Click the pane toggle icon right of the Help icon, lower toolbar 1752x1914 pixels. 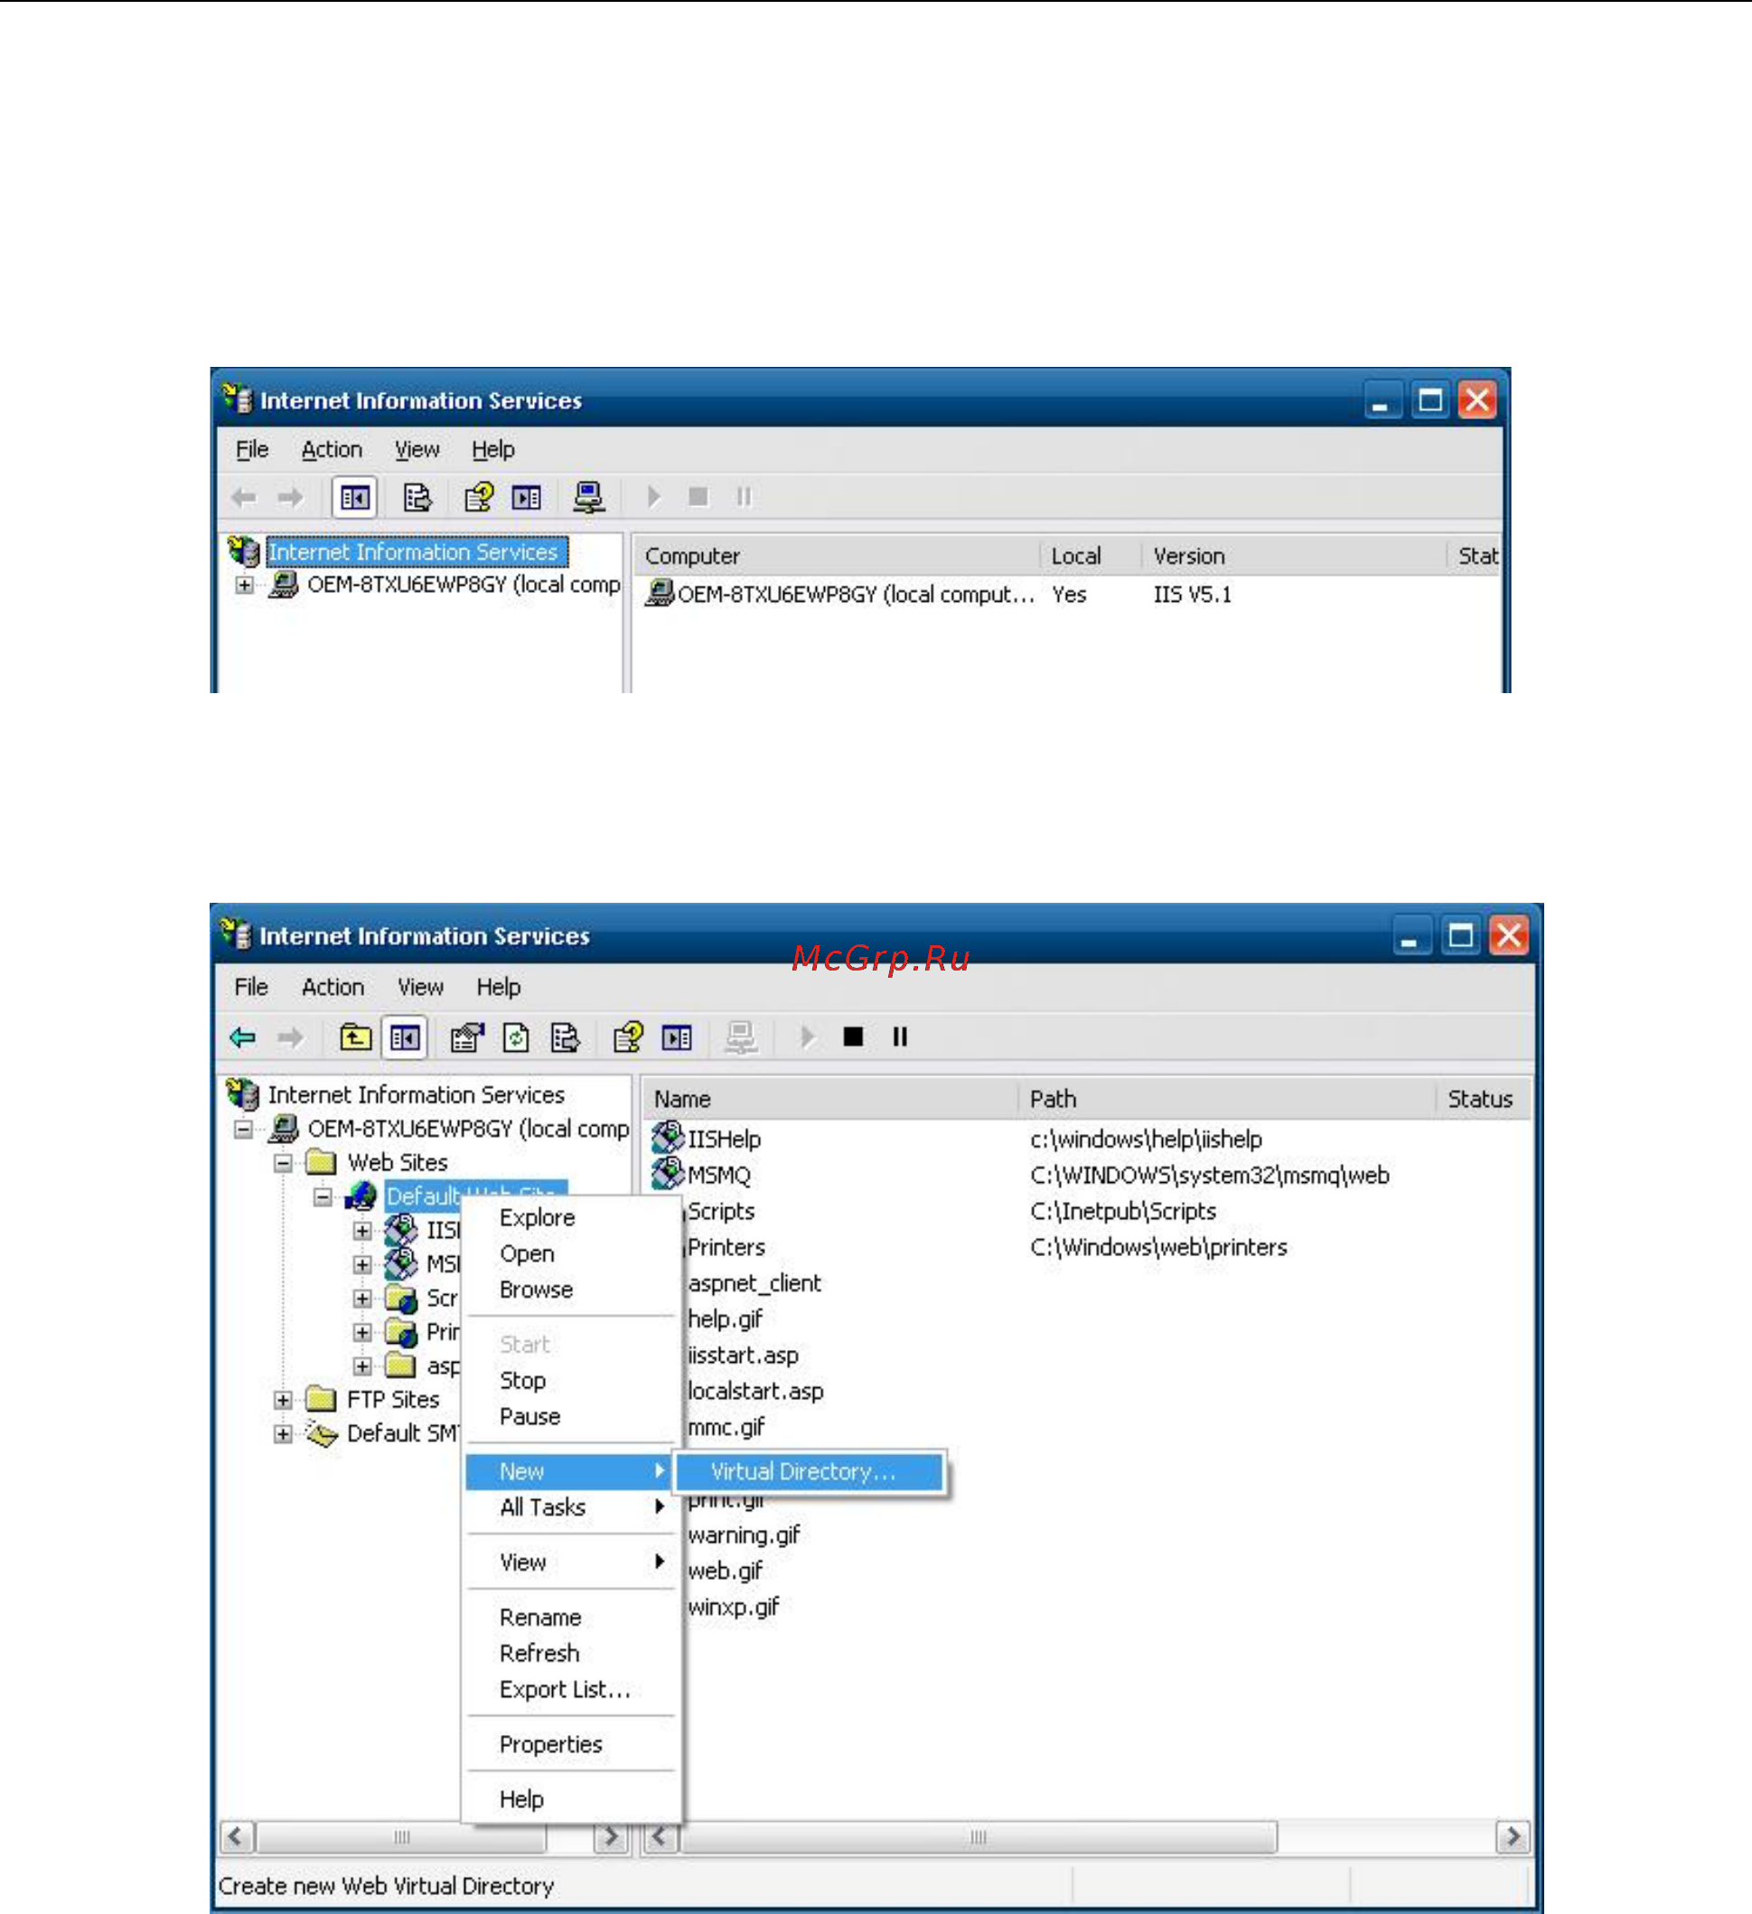677,1037
